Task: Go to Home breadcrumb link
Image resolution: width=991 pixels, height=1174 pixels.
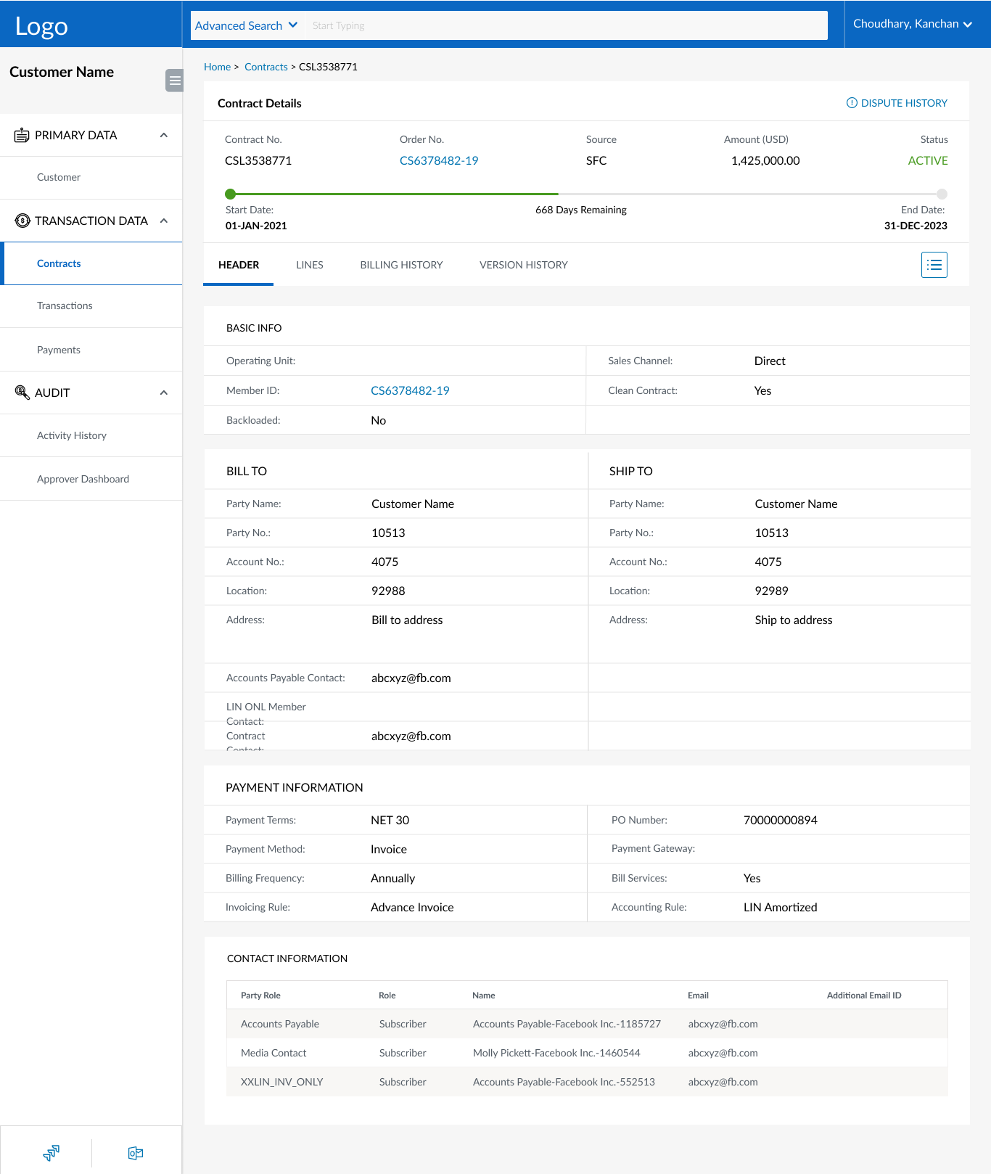Action: (x=217, y=67)
